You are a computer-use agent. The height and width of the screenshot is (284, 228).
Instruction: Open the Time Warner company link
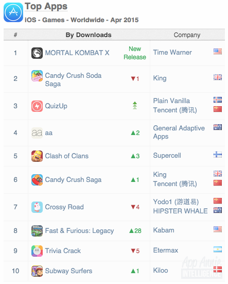[x=172, y=53]
